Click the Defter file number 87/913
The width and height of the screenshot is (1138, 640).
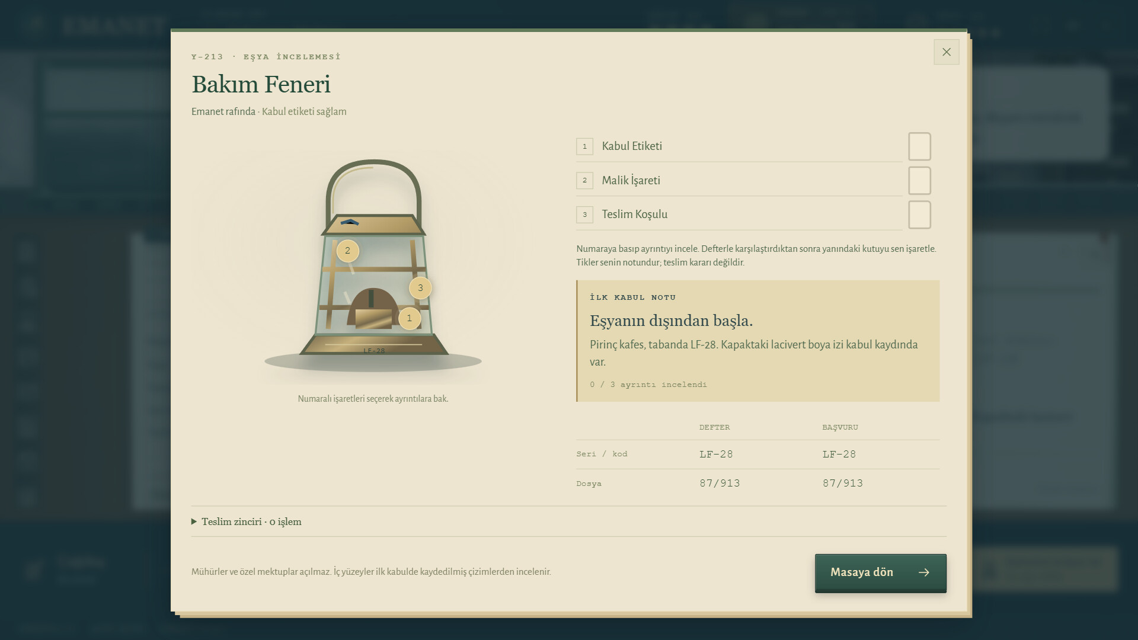pyautogui.click(x=720, y=484)
